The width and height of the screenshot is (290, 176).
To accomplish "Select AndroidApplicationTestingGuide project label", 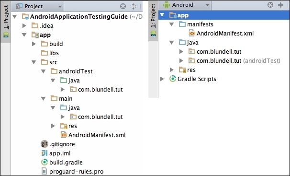I will (x=79, y=17).
